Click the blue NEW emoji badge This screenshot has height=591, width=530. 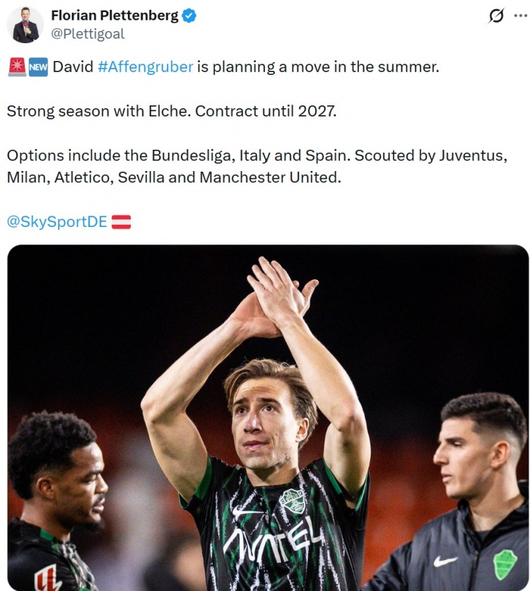[38, 67]
